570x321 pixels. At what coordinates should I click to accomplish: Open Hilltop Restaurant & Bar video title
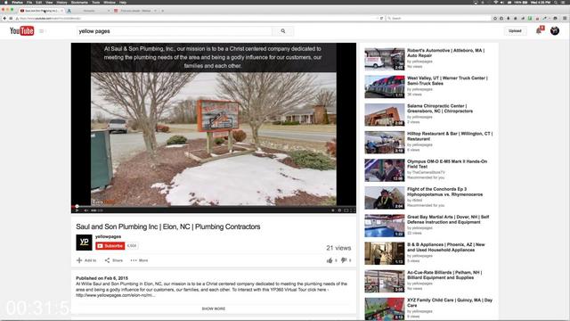click(x=450, y=136)
